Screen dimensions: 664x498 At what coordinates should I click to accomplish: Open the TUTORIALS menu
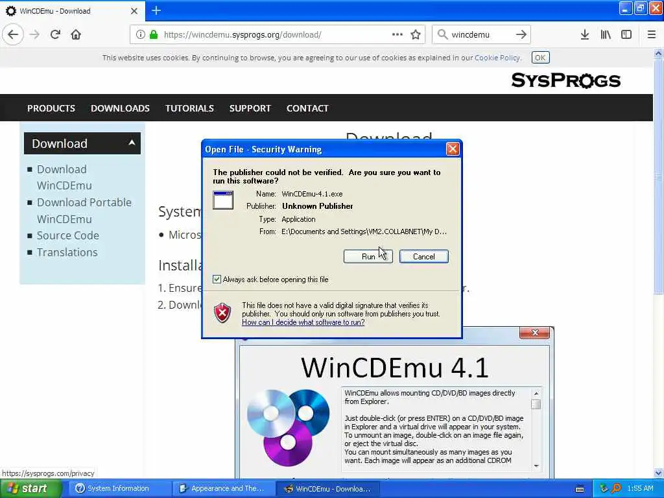(190, 108)
